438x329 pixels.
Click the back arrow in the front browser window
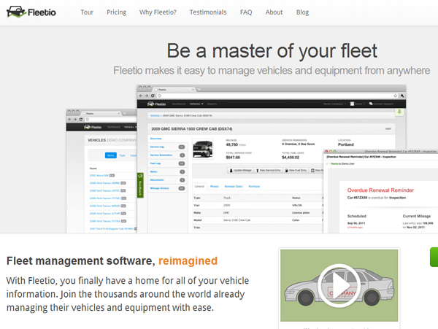point(141,96)
